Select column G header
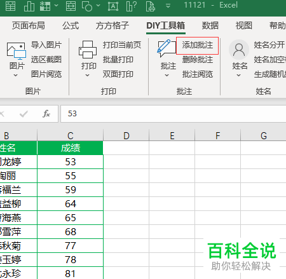 pos(263,135)
